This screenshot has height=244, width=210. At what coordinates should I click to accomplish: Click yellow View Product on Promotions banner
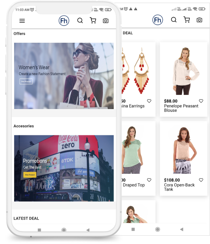(x=30, y=175)
